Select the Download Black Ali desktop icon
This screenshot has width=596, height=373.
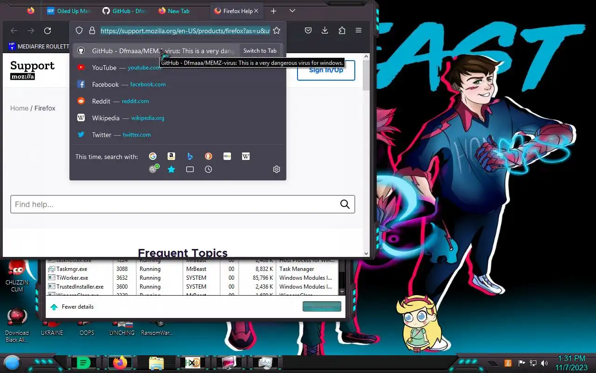click(17, 325)
